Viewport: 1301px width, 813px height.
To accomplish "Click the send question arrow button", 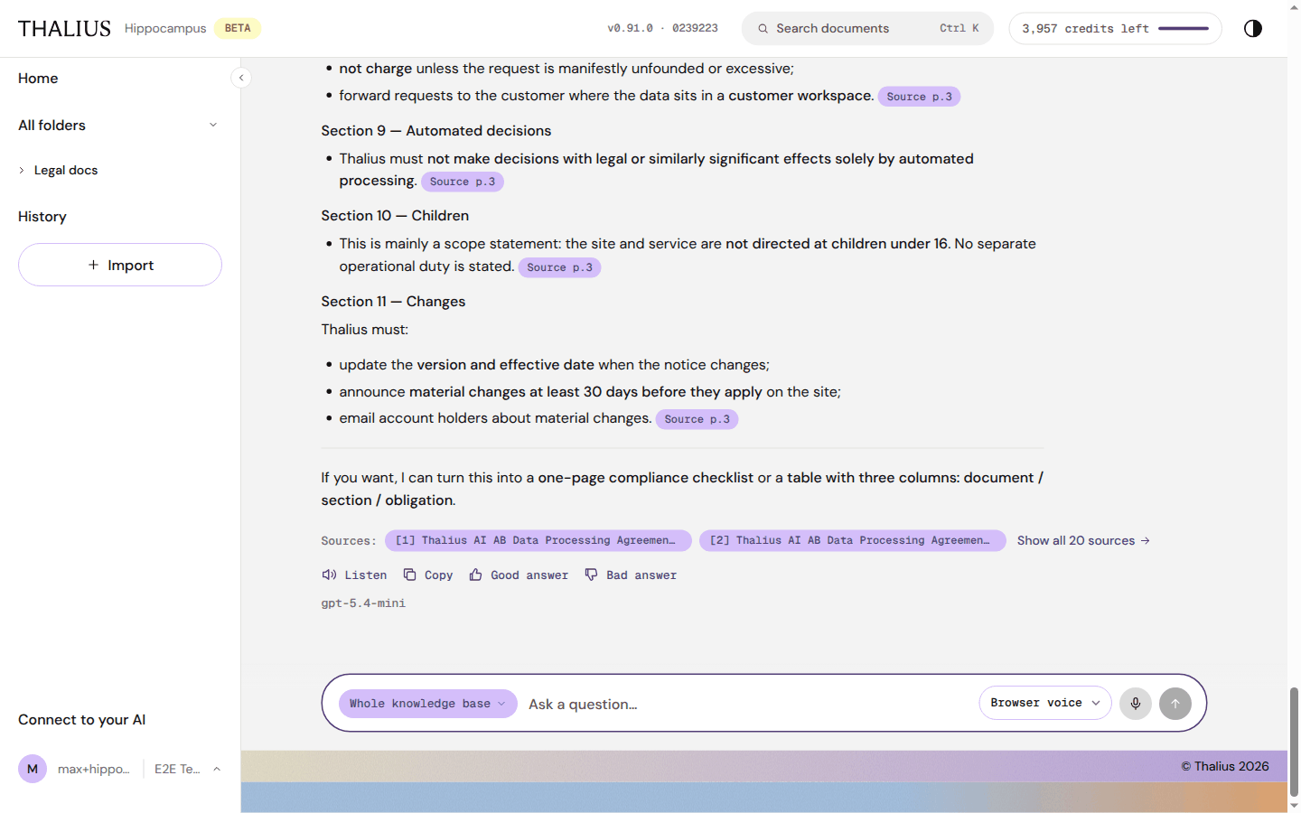I will click(1175, 703).
